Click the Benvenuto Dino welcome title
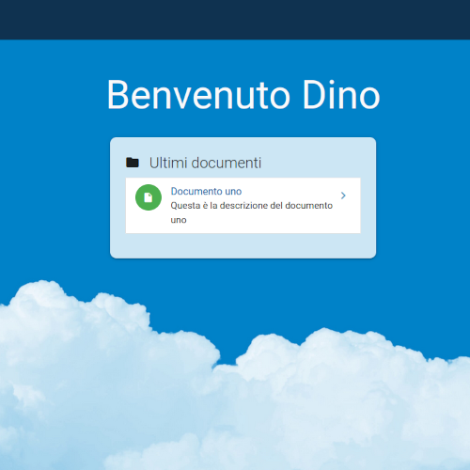Image resolution: width=470 pixels, height=470 pixels. coord(243,95)
